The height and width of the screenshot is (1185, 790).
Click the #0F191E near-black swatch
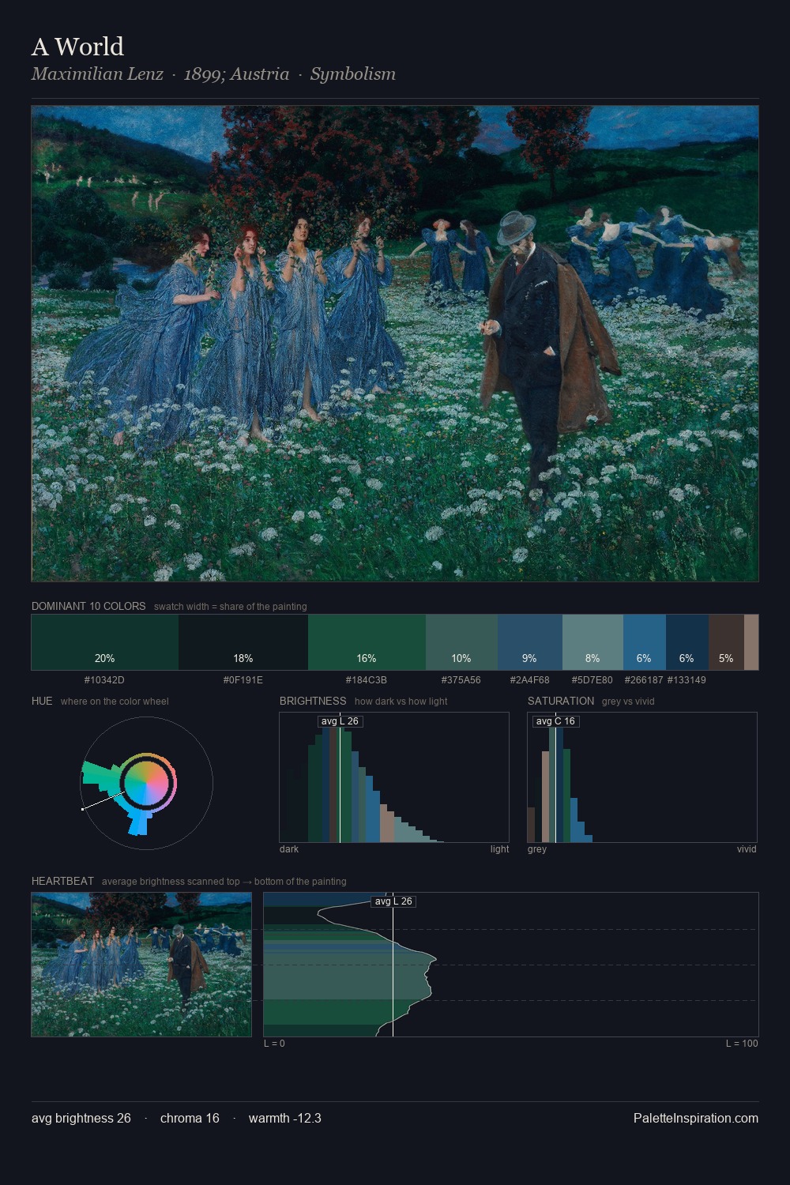coord(243,642)
